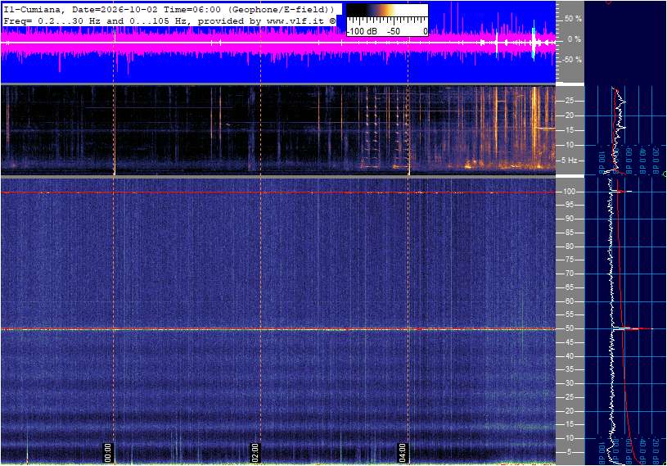Click the 85 label on E-field frequency scale
This screenshot has height=466, width=667.
[x=569, y=233]
